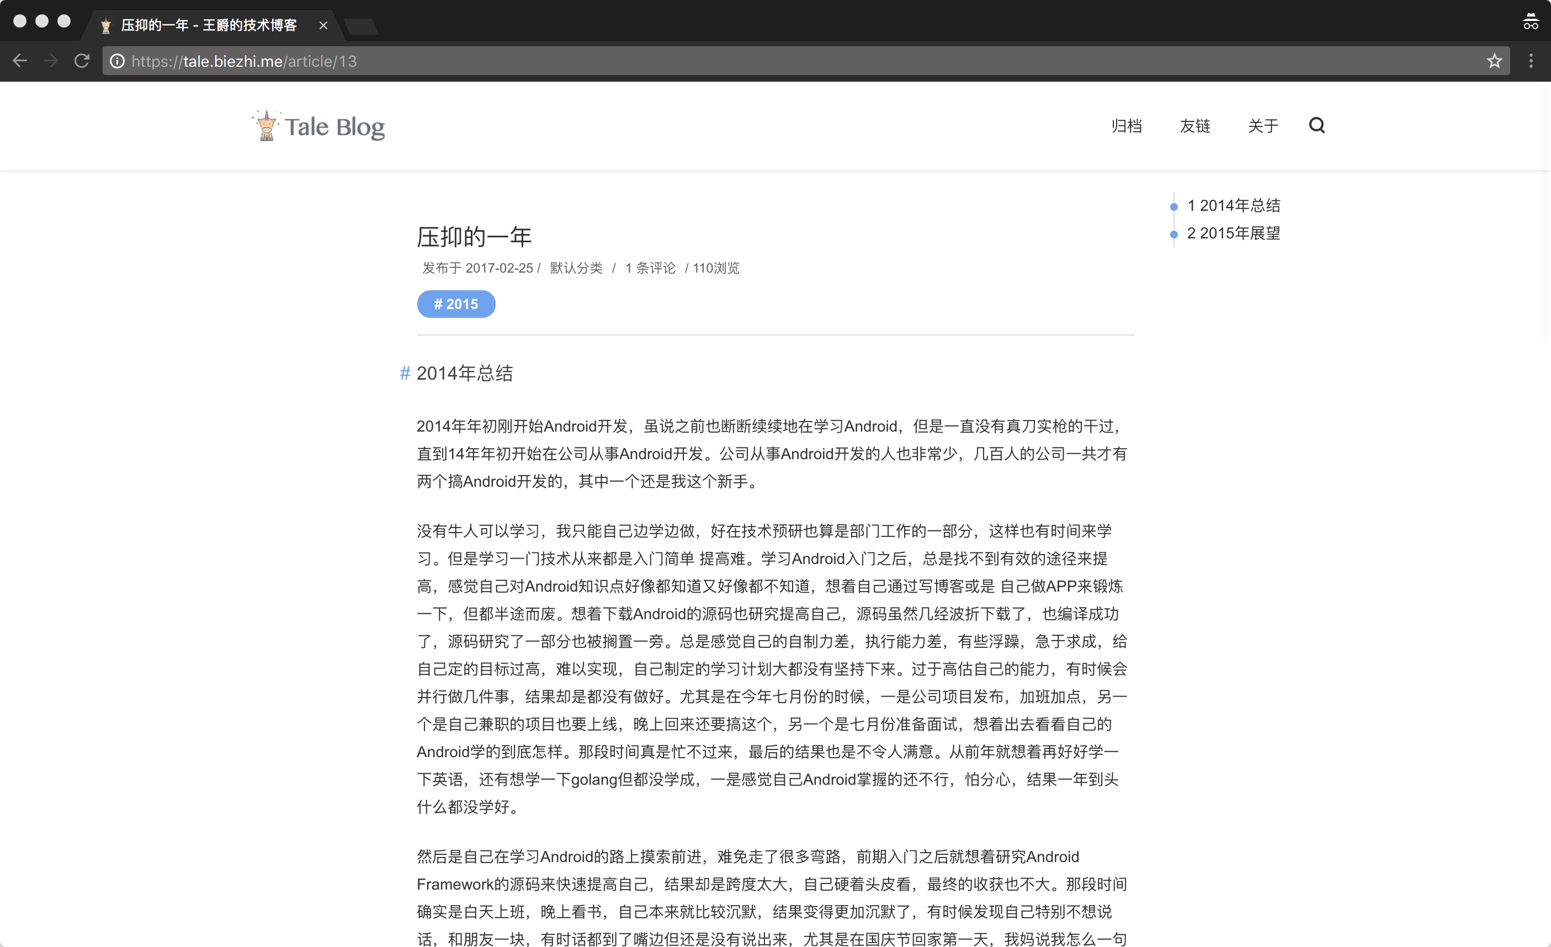Click the forward navigation arrow
The width and height of the screenshot is (1551, 947).
tap(51, 61)
